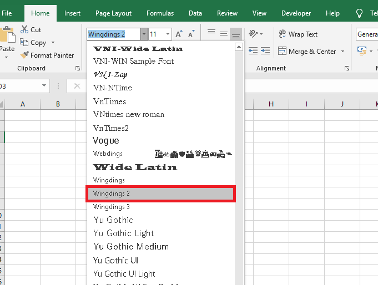
Task: Open the Formulas tab
Action: (160, 13)
